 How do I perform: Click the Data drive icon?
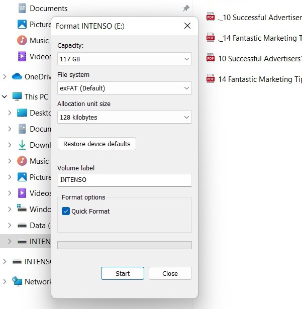click(22, 225)
